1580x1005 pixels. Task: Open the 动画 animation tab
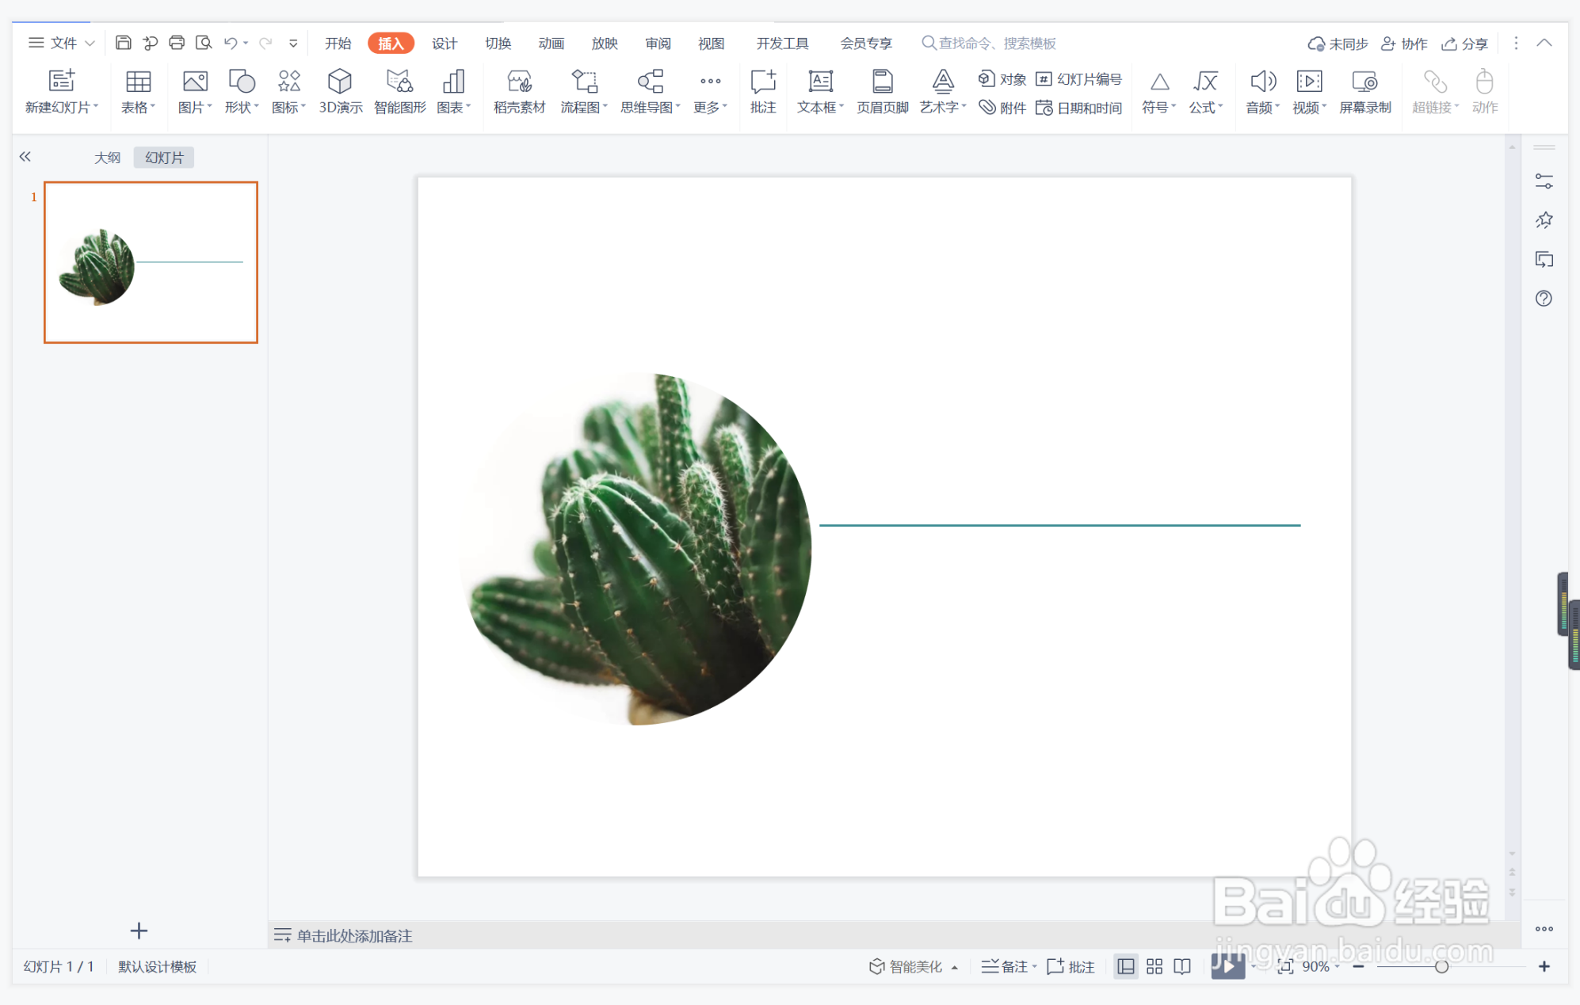[x=551, y=44]
